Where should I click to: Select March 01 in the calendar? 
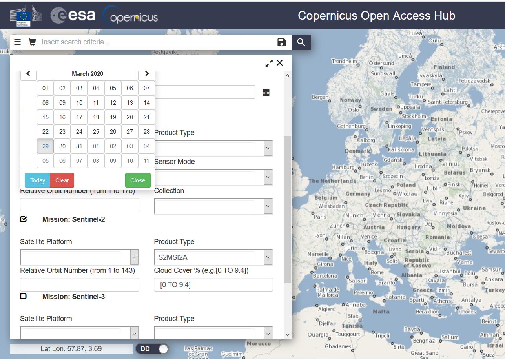click(x=46, y=88)
